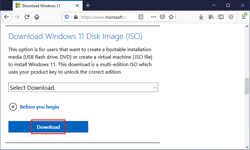Click the blue Download button
Viewport: 250px width, 150px height.
click(48, 127)
